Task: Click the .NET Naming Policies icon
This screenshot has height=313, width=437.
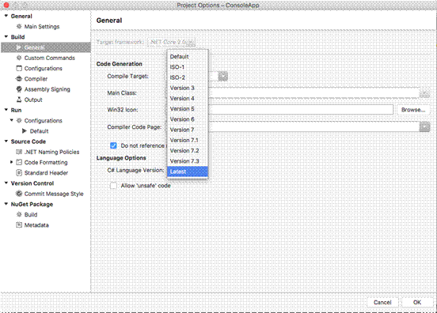Action: [x=19, y=152]
